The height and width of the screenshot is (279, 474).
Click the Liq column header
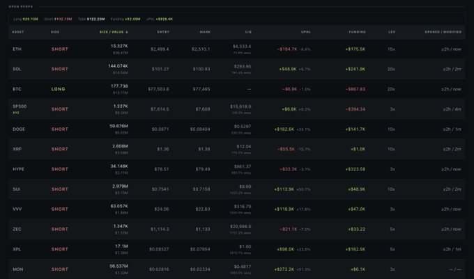tap(248, 32)
